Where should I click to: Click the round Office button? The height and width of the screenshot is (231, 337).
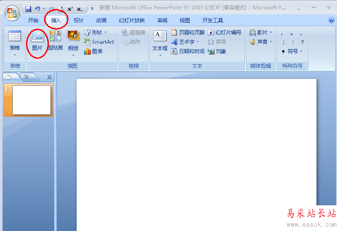[x=12, y=13]
